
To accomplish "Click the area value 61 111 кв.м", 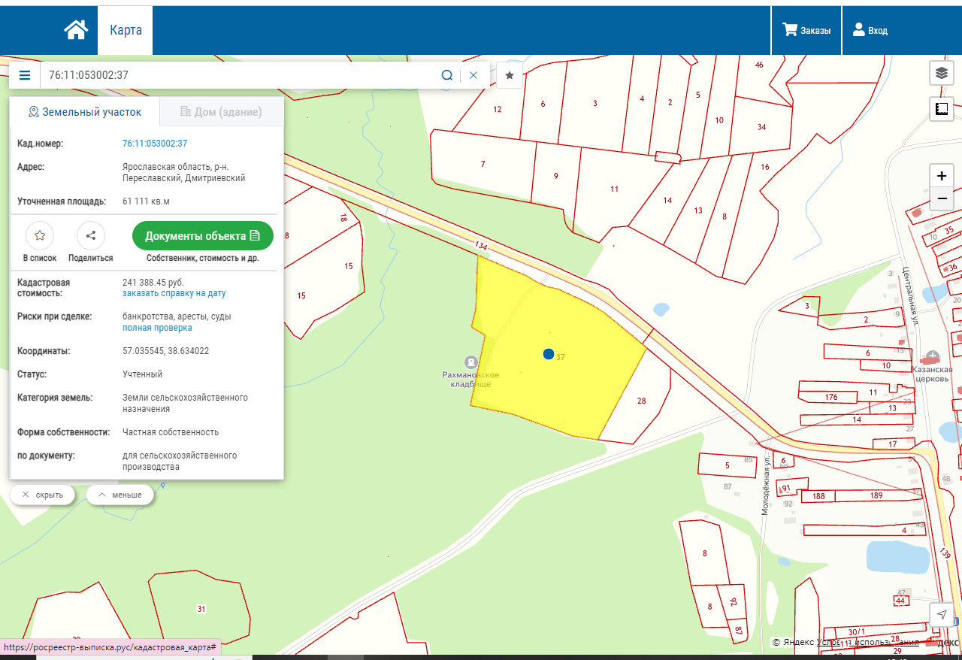I will [x=146, y=201].
